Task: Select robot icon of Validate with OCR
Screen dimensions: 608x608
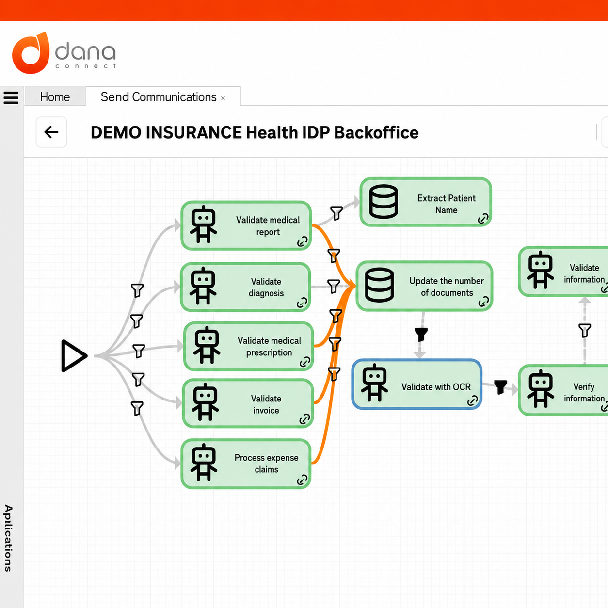Action: coord(374,383)
